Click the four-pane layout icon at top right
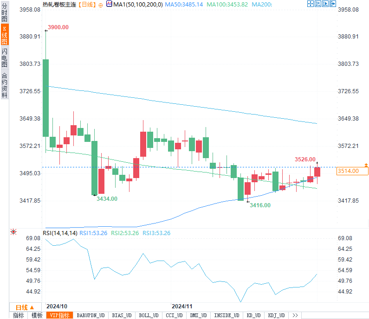Viewport: 369px width, 319px height. (311, 4)
